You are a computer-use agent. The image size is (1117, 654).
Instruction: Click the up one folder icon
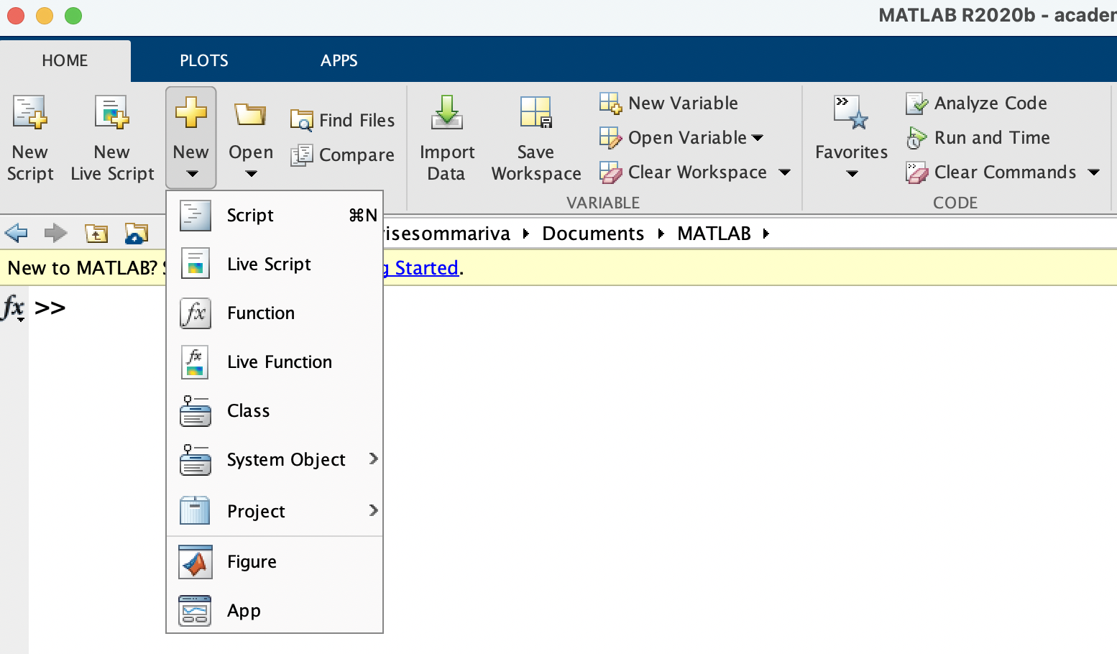96,233
